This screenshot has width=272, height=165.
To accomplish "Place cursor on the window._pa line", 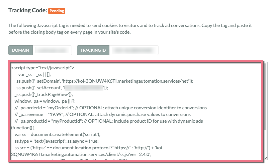I will (47, 101).
